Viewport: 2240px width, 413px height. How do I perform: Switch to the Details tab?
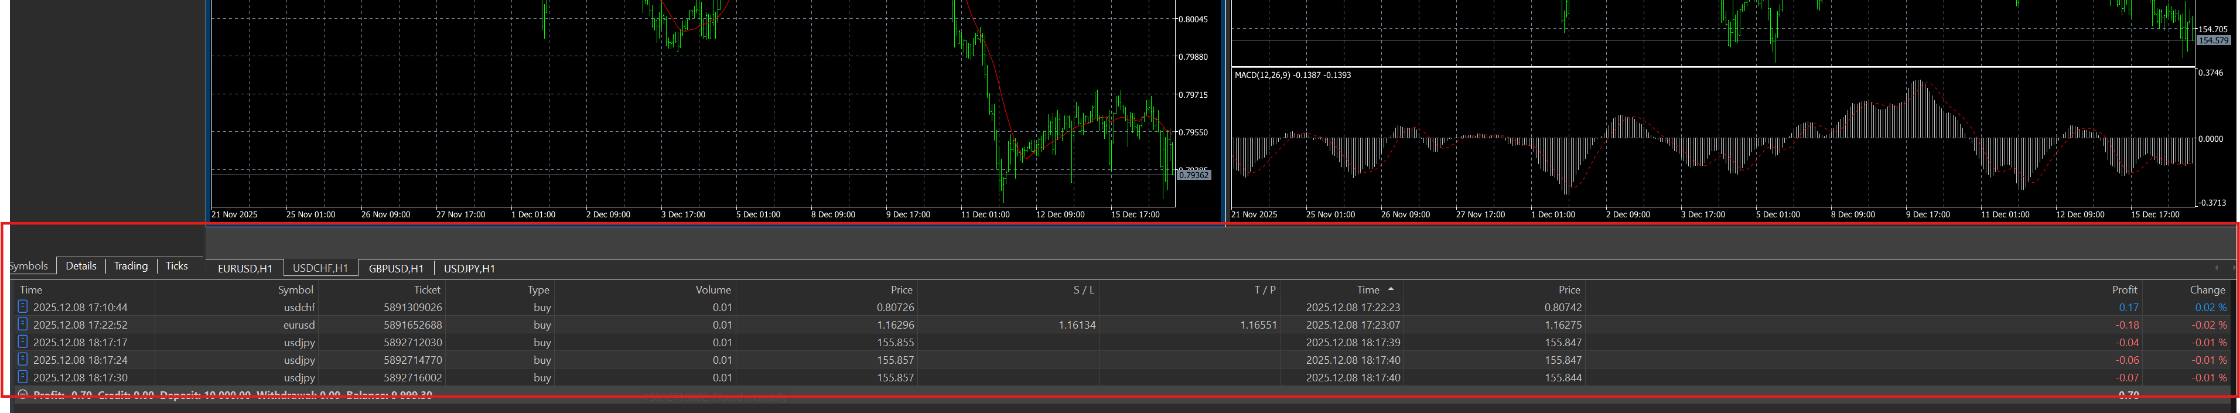tap(81, 266)
